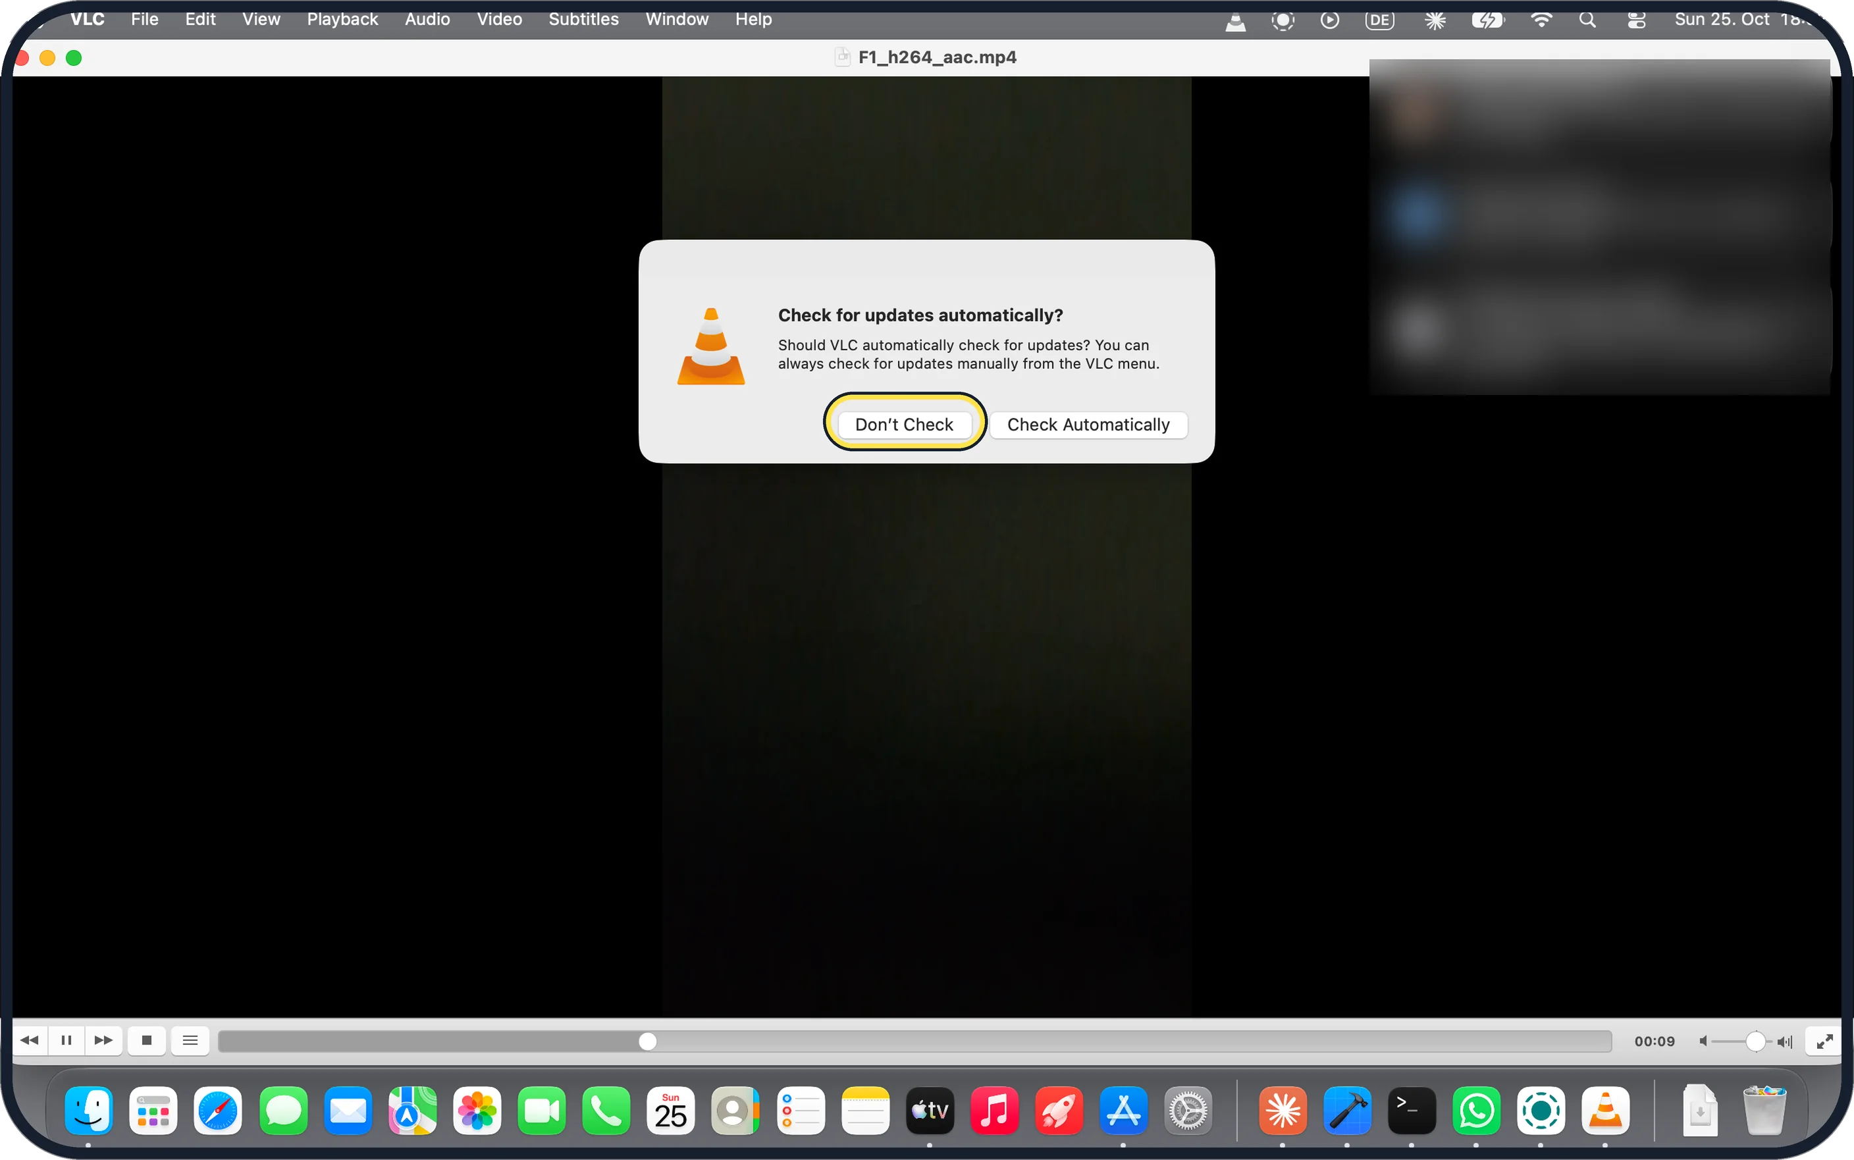Open Launchpad from the Dock
This screenshot has height=1160, width=1854.
pos(153,1110)
